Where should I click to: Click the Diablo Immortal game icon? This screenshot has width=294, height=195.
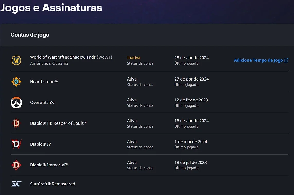pos(16,165)
